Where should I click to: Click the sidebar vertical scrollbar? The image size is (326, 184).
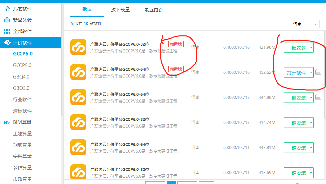62,59
